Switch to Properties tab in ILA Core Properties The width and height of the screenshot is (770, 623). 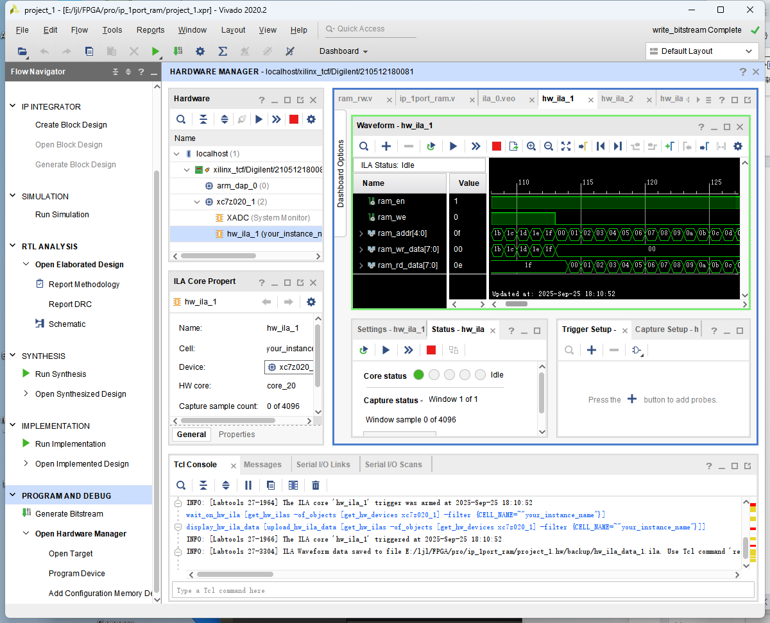tap(237, 434)
